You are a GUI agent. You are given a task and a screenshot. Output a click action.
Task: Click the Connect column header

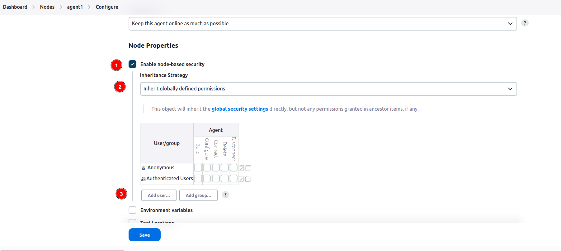(x=216, y=149)
